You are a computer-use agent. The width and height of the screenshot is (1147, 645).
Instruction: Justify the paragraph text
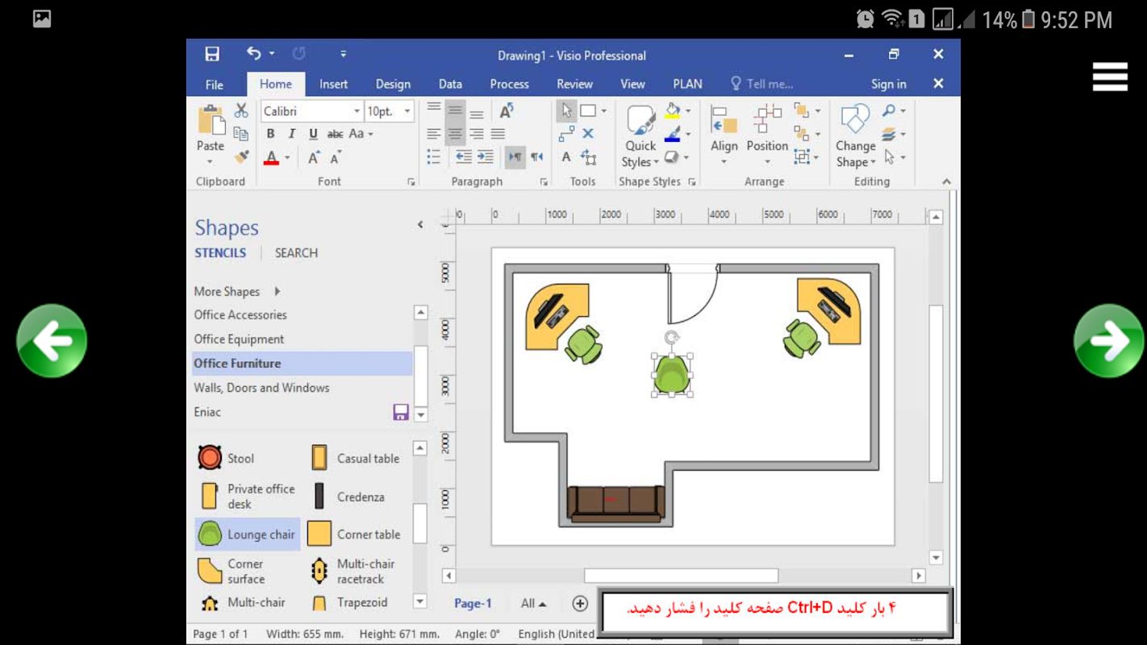pos(498,134)
